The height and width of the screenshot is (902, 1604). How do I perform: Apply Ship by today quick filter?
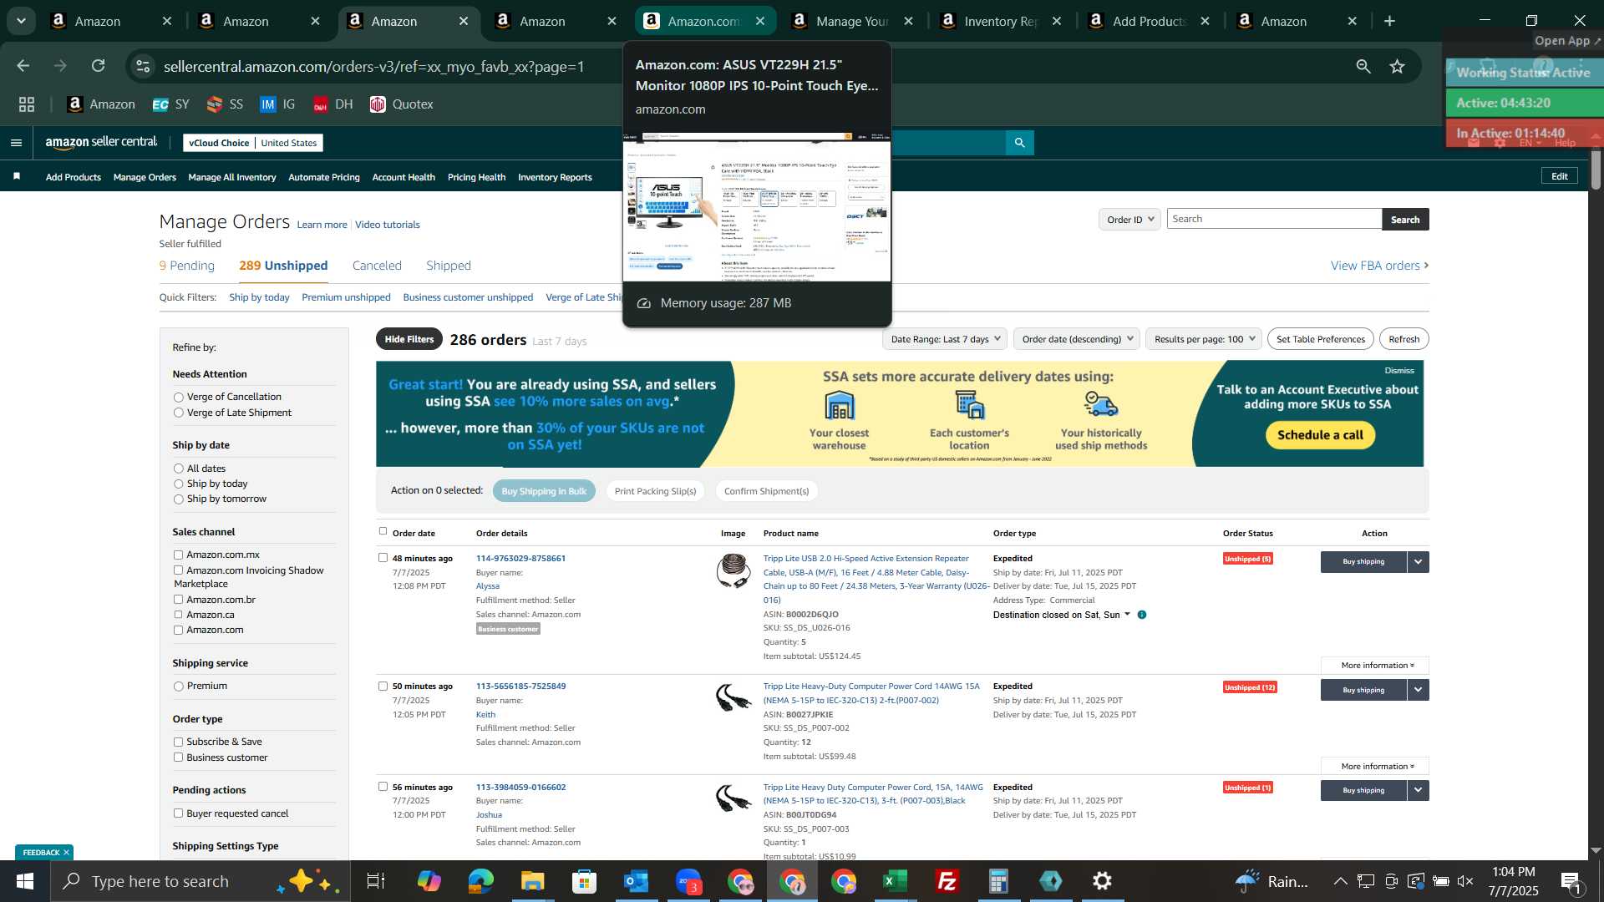(259, 297)
